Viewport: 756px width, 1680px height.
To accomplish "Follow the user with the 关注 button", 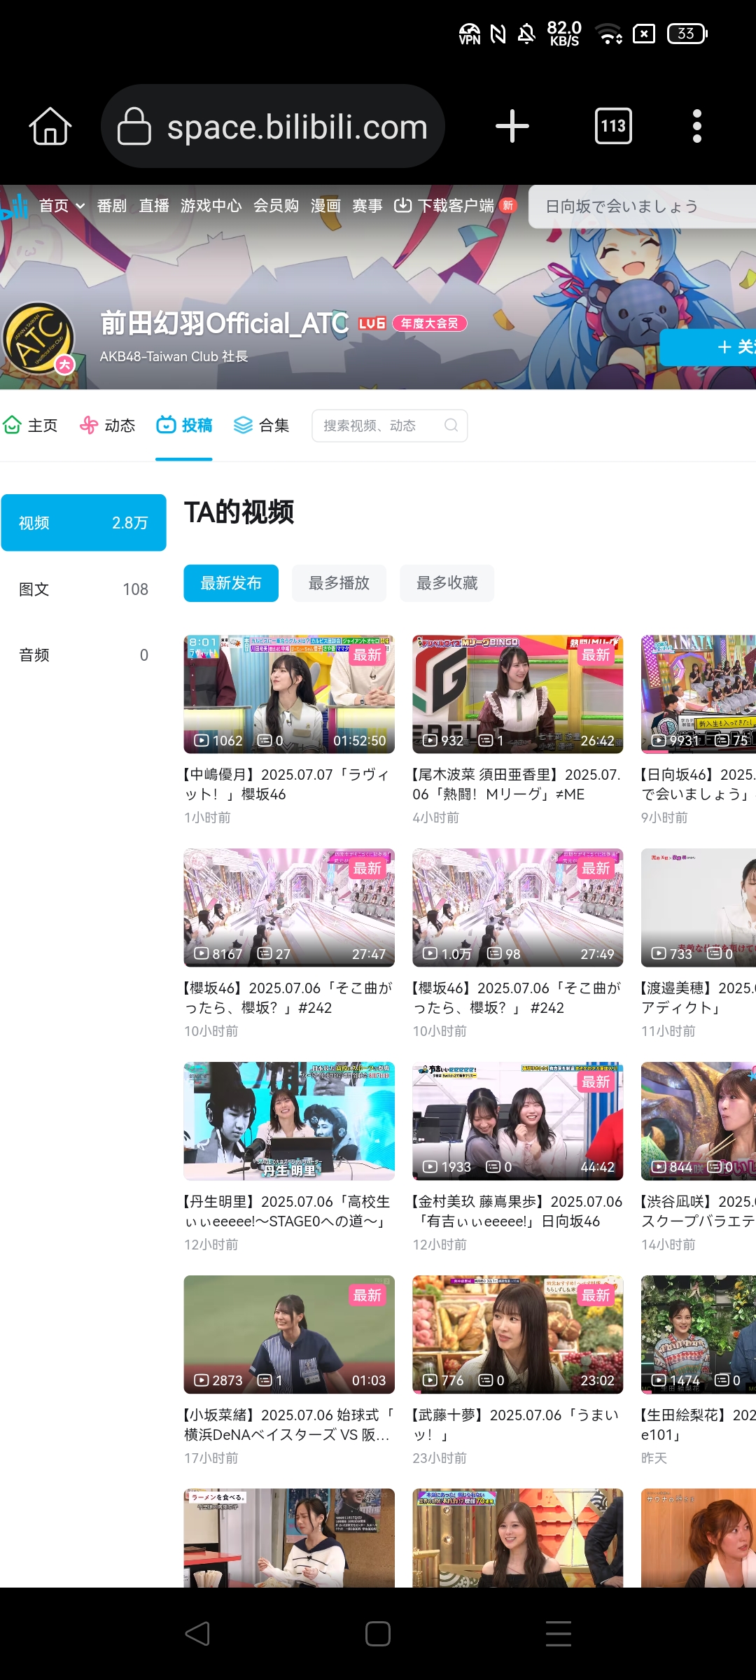I will coord(708,347).
